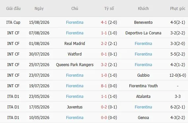Click the 0-2 score in Juventus row

(104, 107)
